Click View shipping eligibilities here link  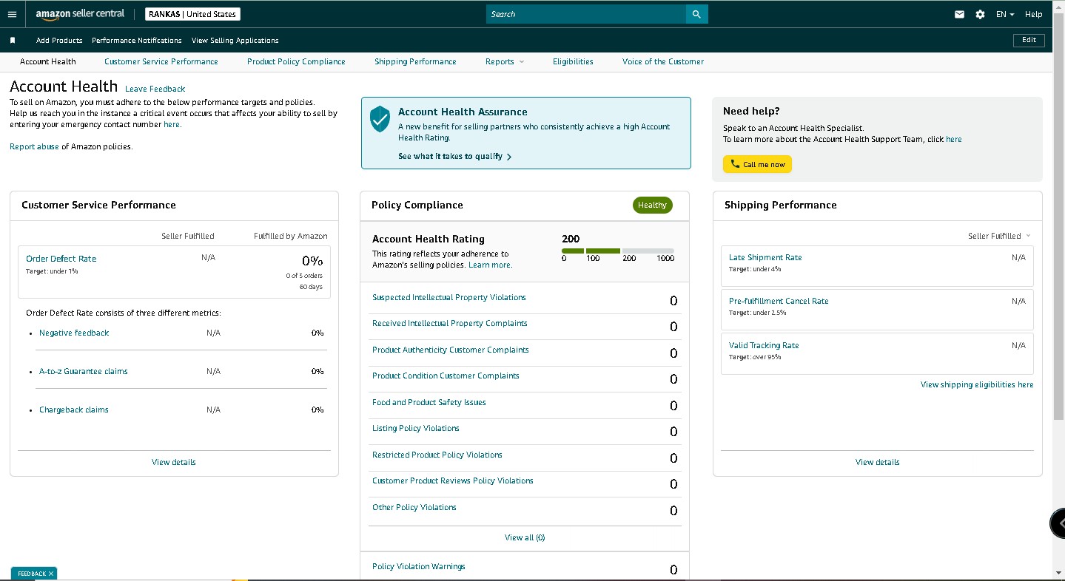click(977, 384)
